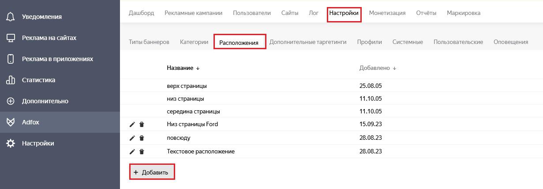
Task: Click the Adfox logo icon in sidebar
Action: [11, 122]
